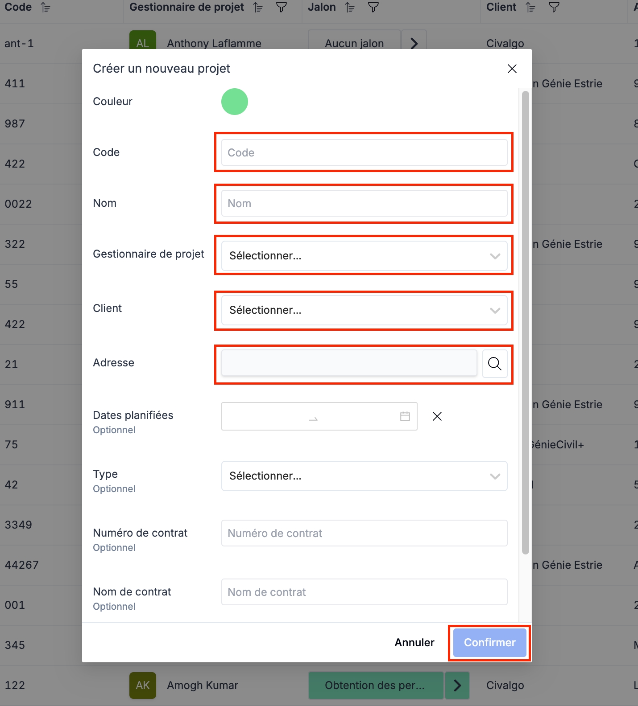This screenshot has width=638, height=706.
Task: Click the address search magnifier icon
Action: [x=494, y=364]
